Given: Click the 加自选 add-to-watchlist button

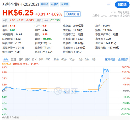Looking at the screenshot, I should coord(122,4).
